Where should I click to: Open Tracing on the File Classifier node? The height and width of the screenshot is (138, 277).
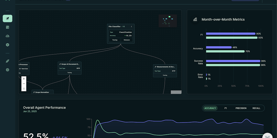[115, 40]
